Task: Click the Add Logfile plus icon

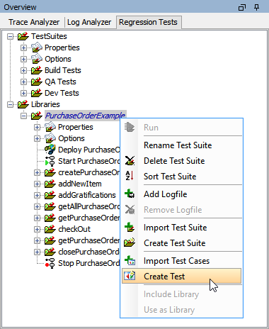Action: [130, 194]
